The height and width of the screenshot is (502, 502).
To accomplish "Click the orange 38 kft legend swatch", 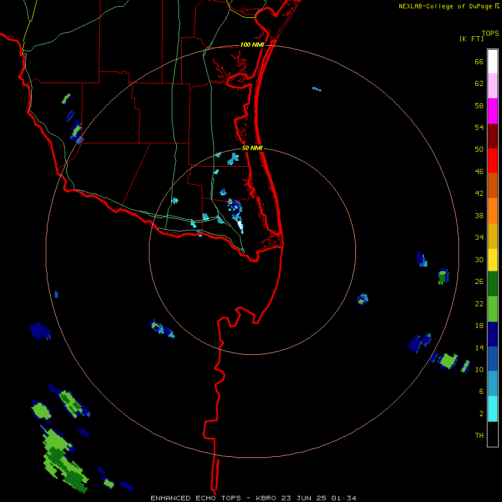I will pyautogui.click(x=493, y=211).
